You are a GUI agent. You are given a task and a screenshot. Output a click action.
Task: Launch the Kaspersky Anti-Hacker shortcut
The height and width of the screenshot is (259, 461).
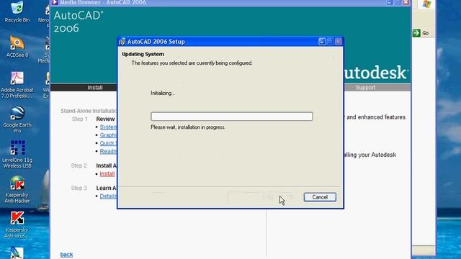[x=17, y=190]
